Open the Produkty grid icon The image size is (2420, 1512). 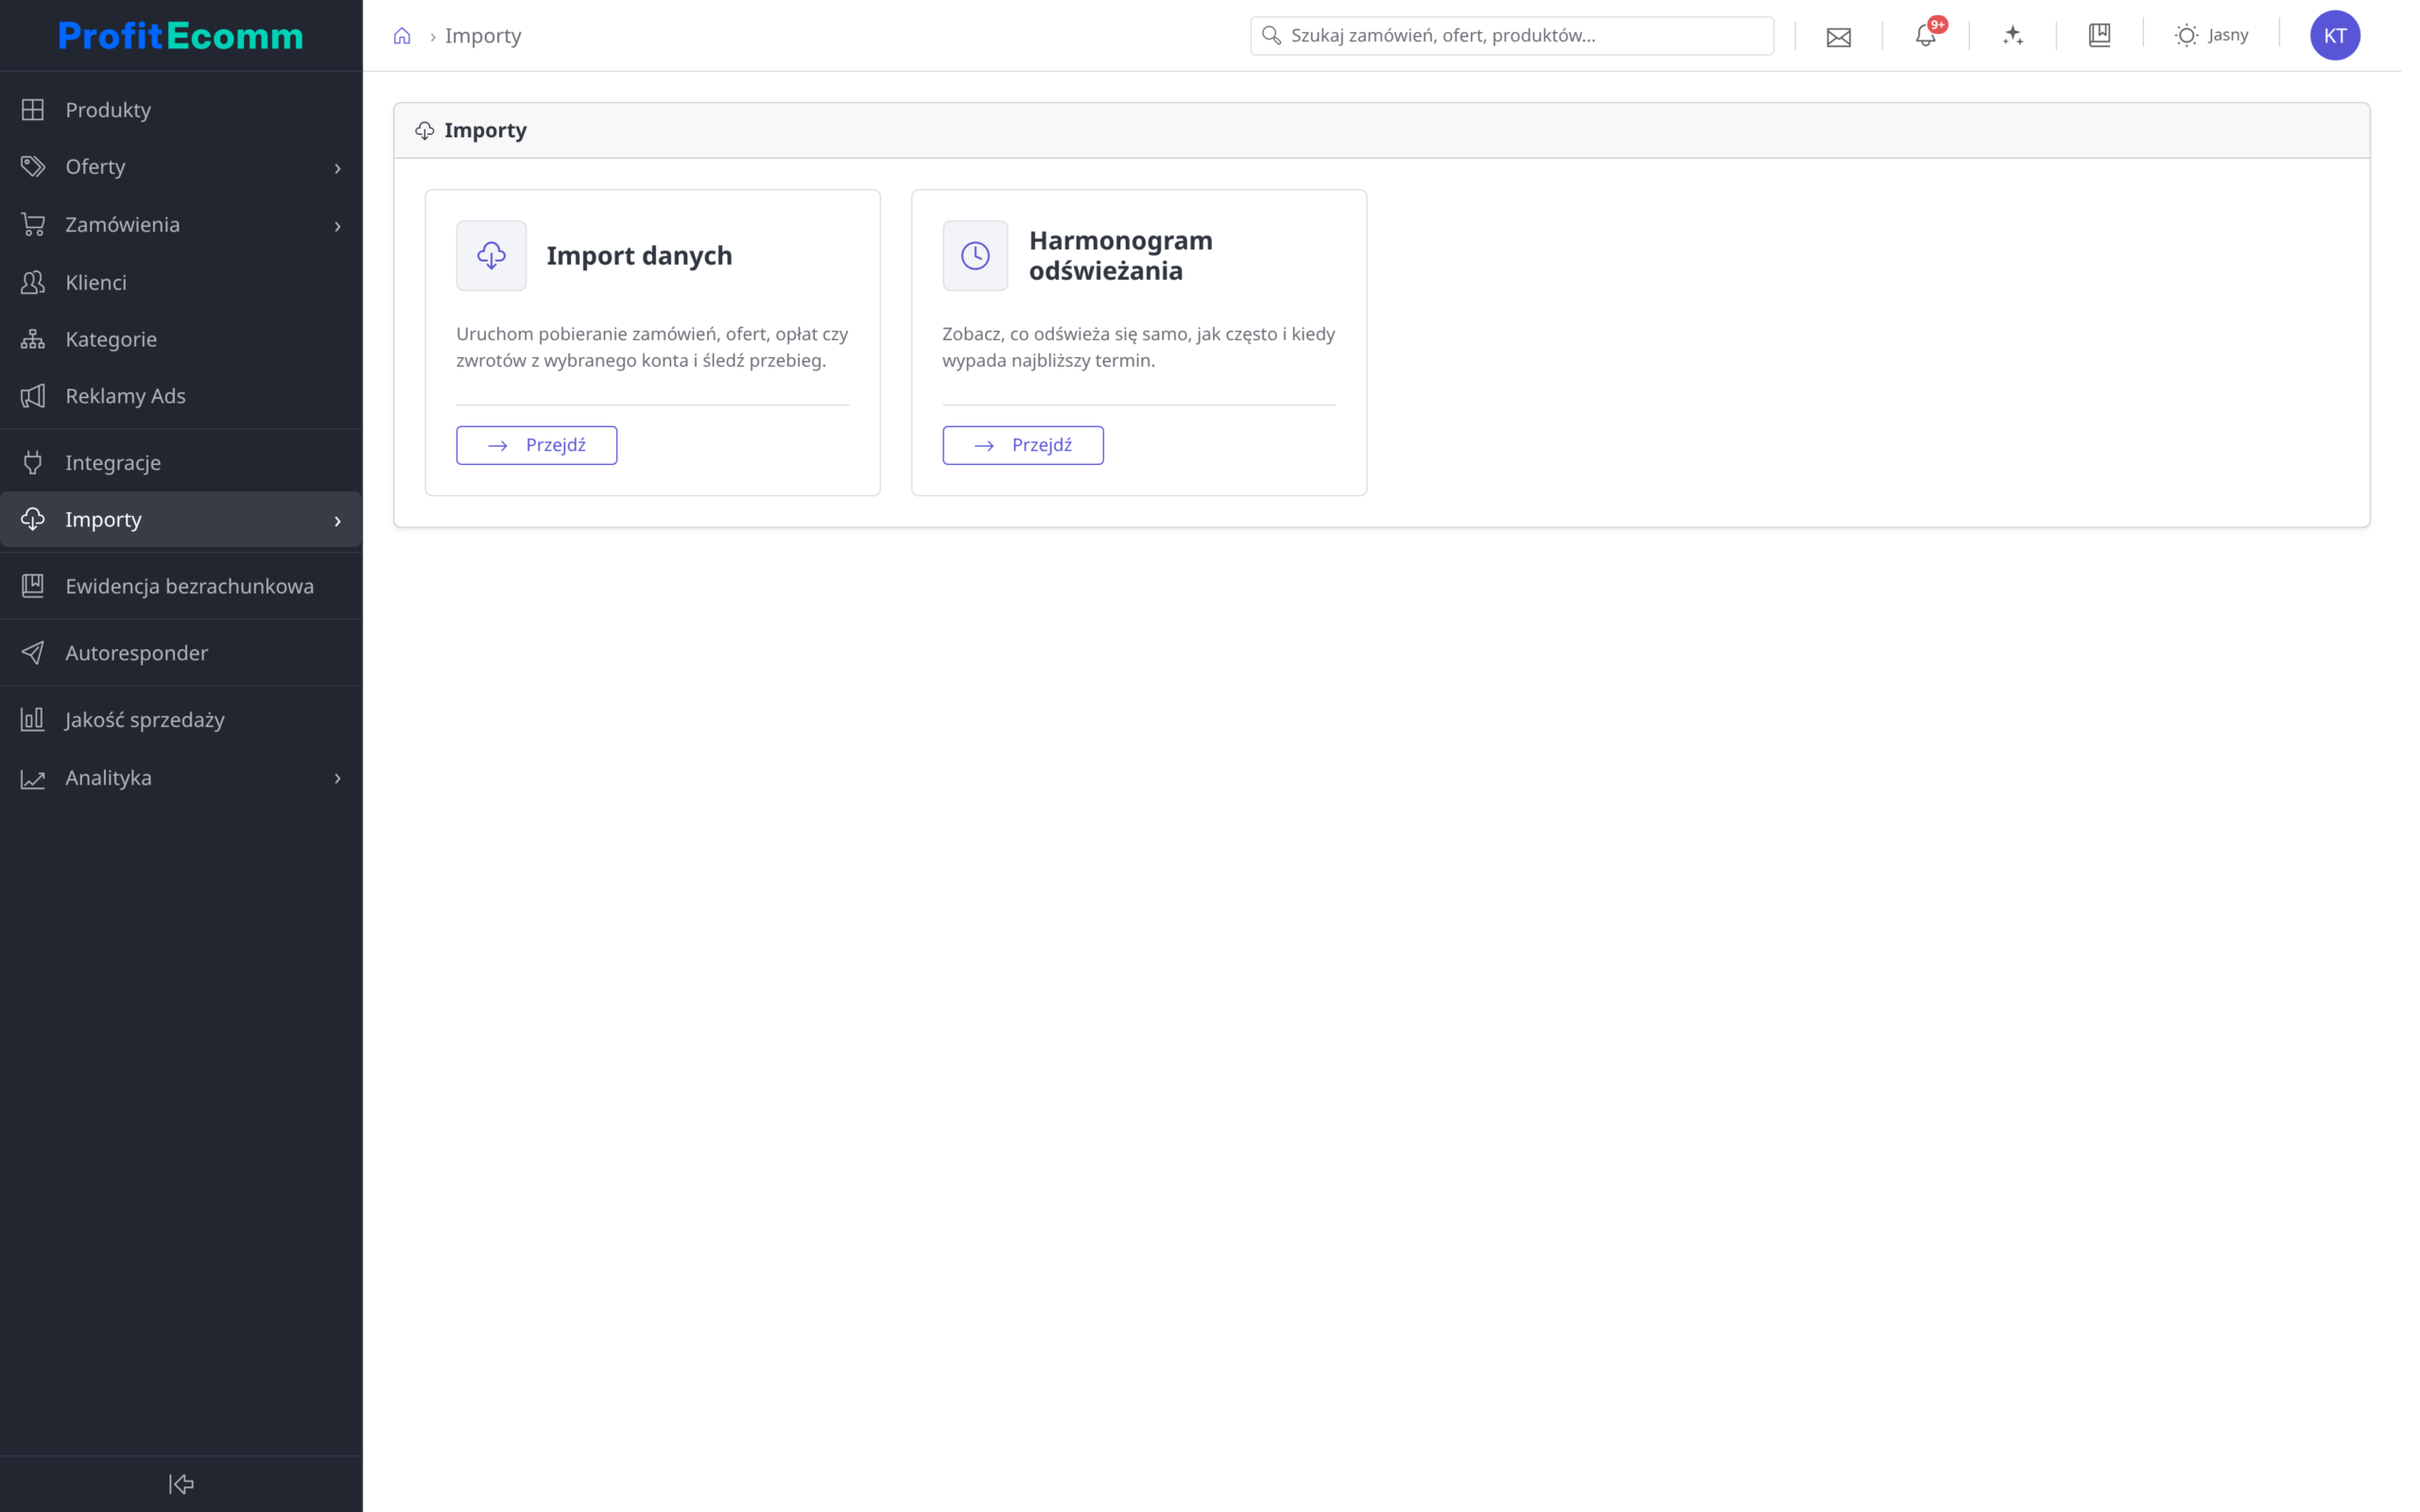[33, 110]
